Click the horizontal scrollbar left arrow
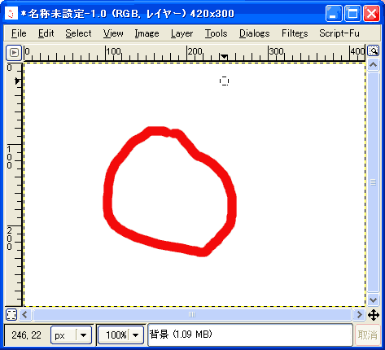Image resolution: width=385 pixels, height=350 pixels. point(25,315)
